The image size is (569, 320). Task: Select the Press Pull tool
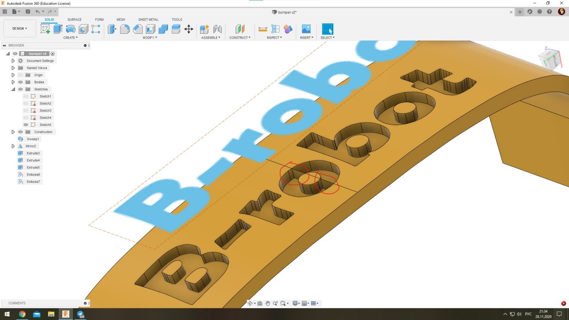112,29
